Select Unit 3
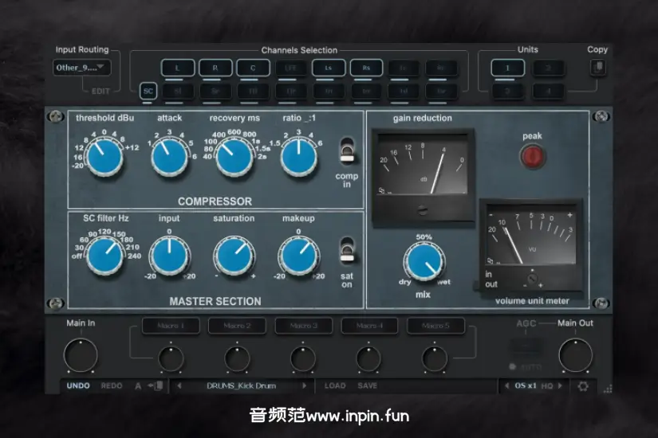 [x=508, y=91]
